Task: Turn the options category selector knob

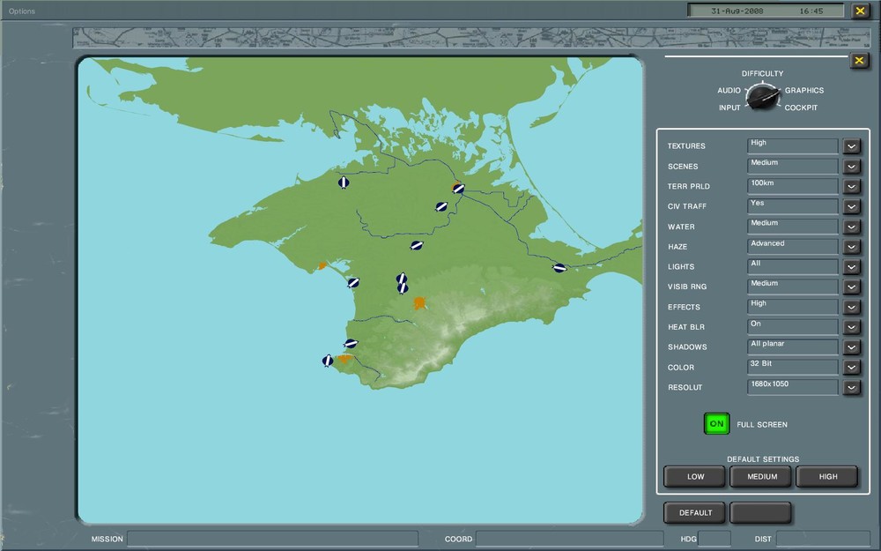Action: (x=762, y=96)
